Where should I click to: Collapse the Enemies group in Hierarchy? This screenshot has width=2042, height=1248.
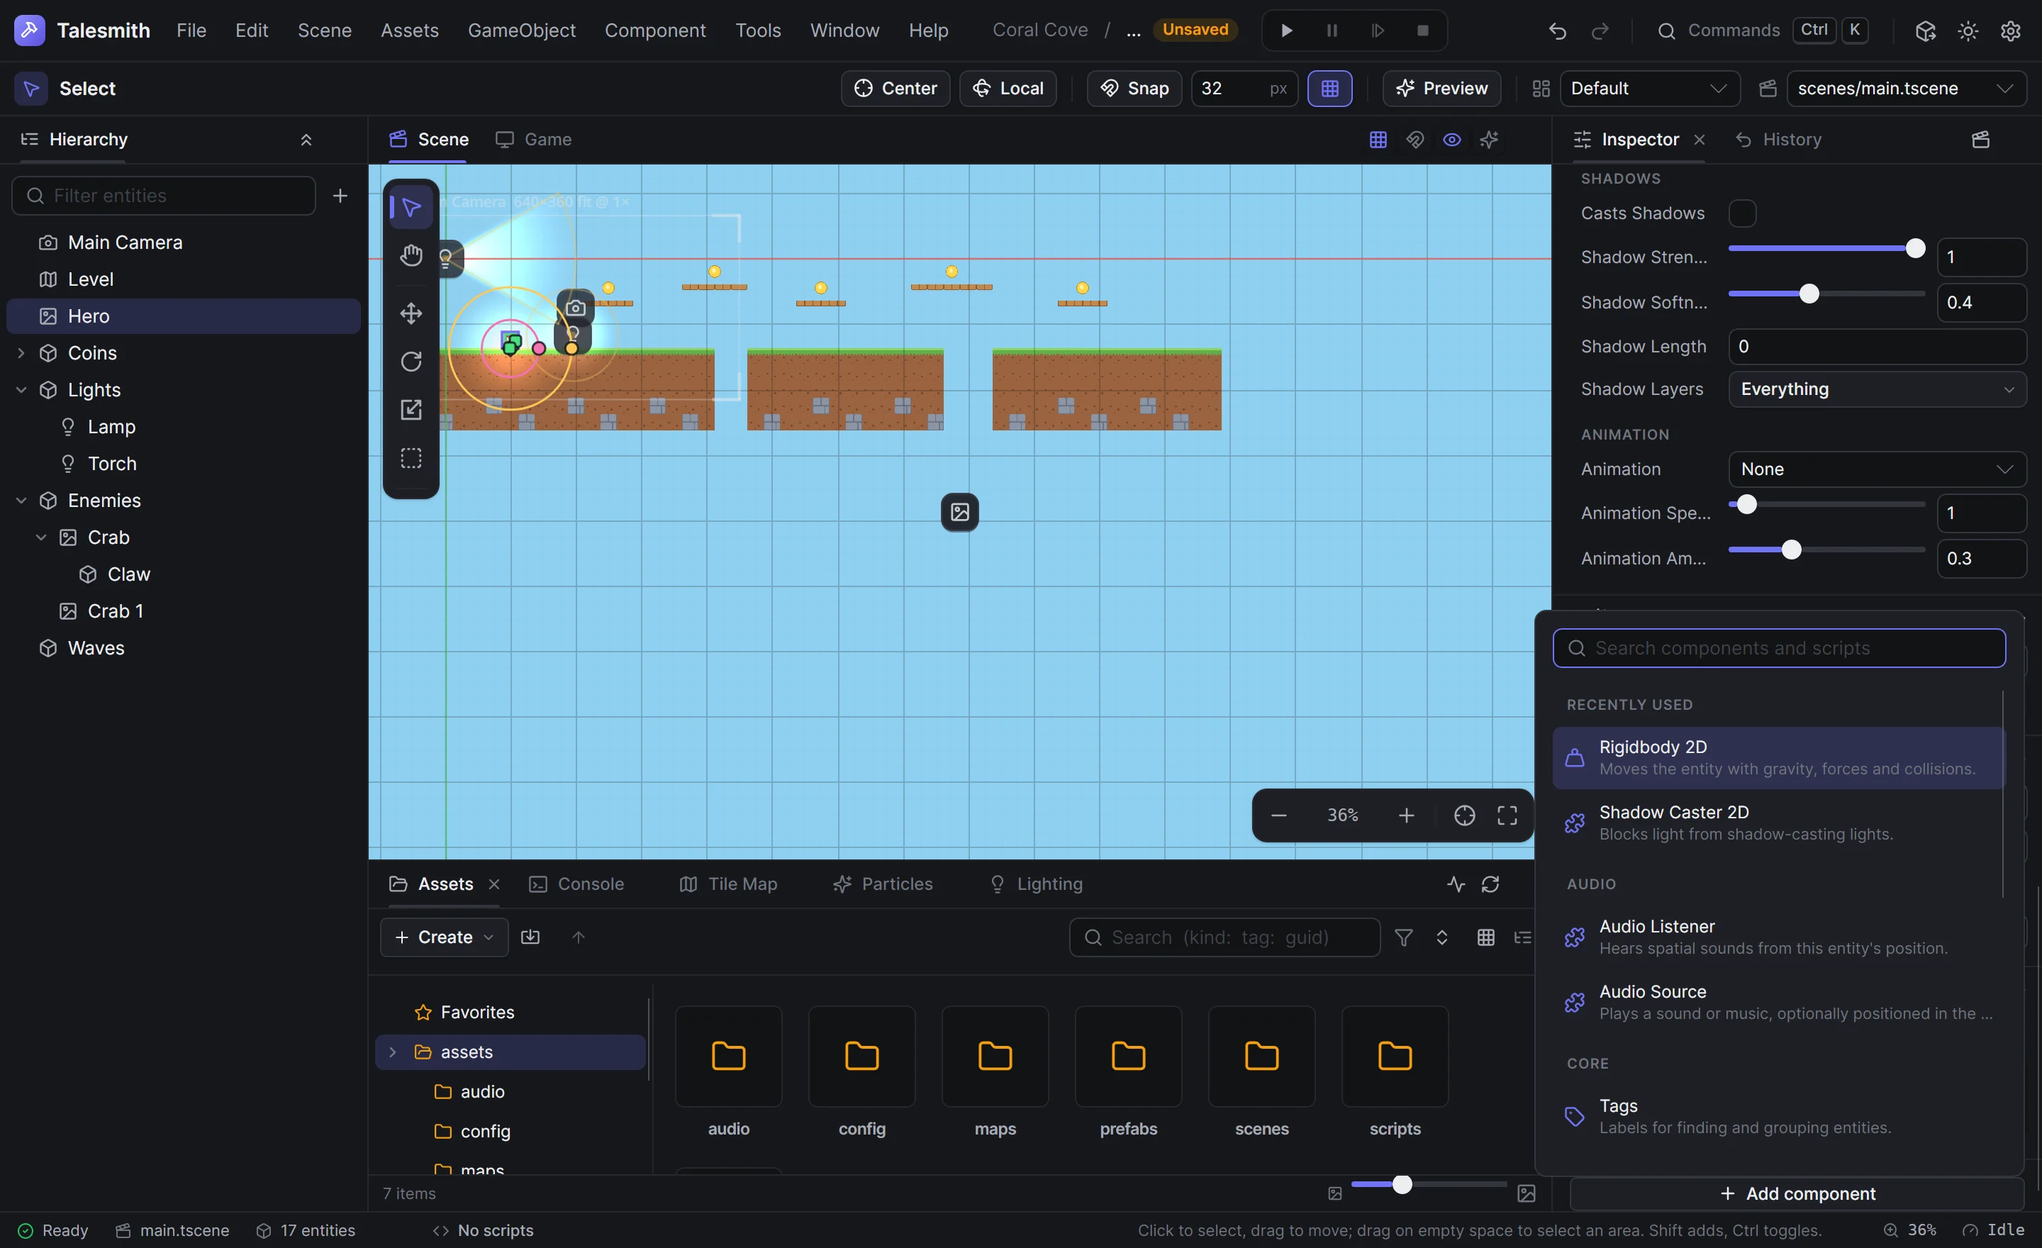(x=21, y=501)
